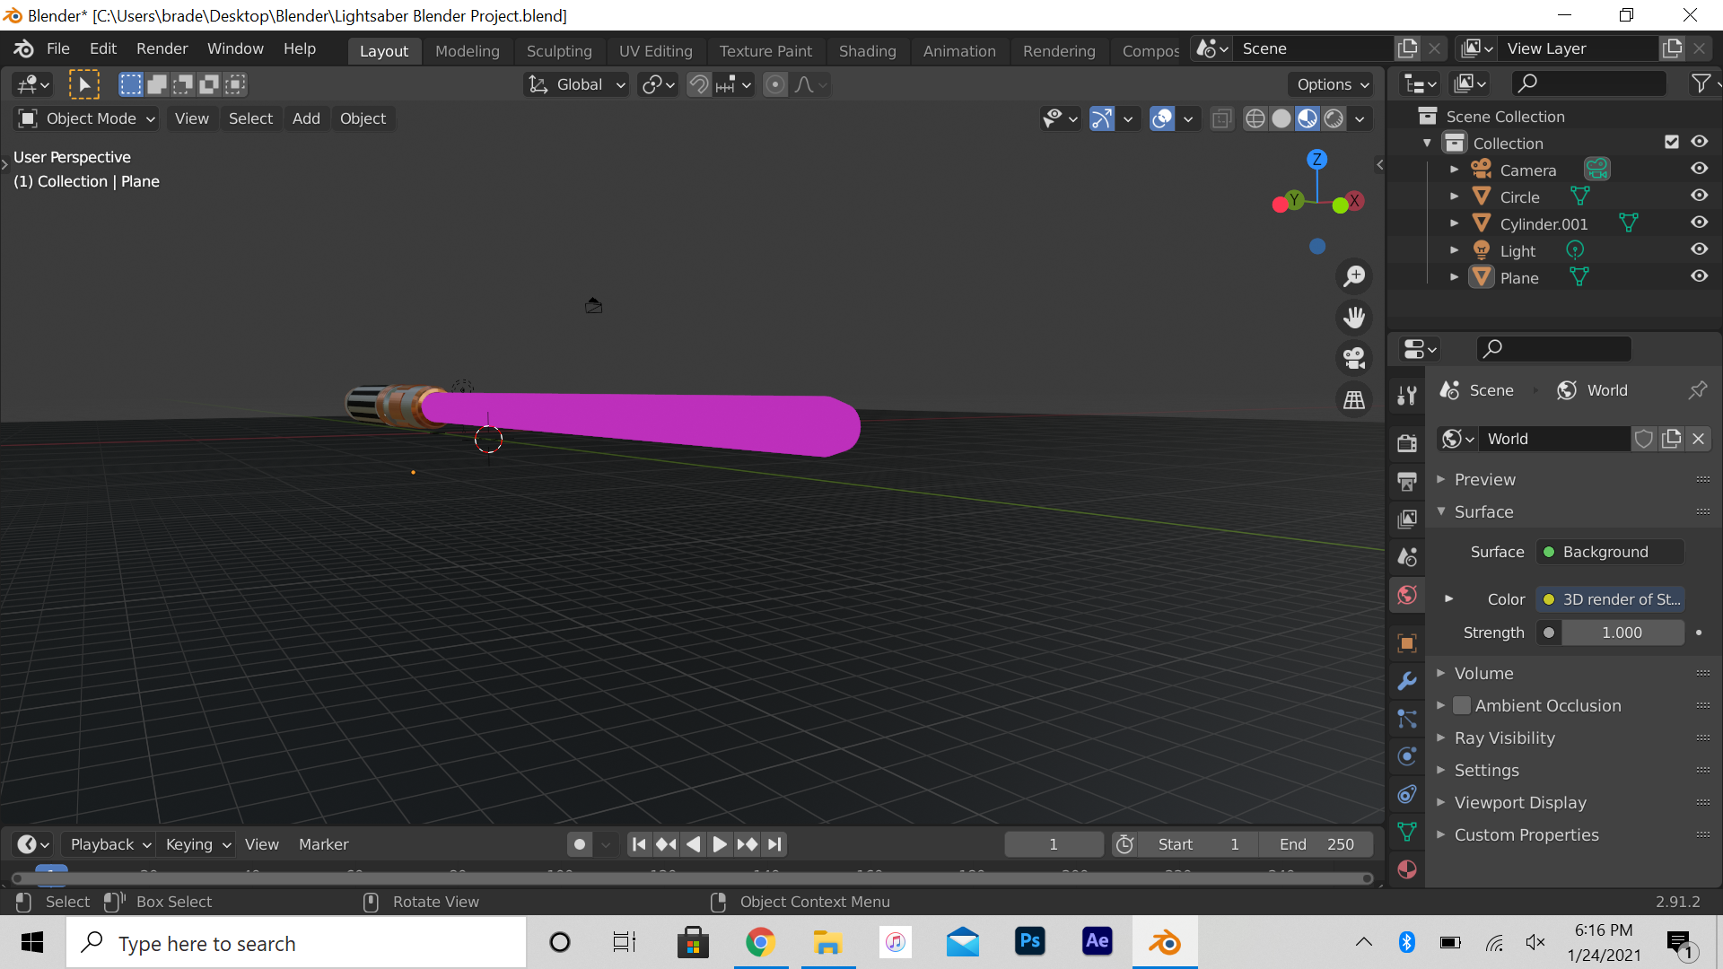Play the animation forward
Viewport: 1723px width, 969px height.
[720, 844]
